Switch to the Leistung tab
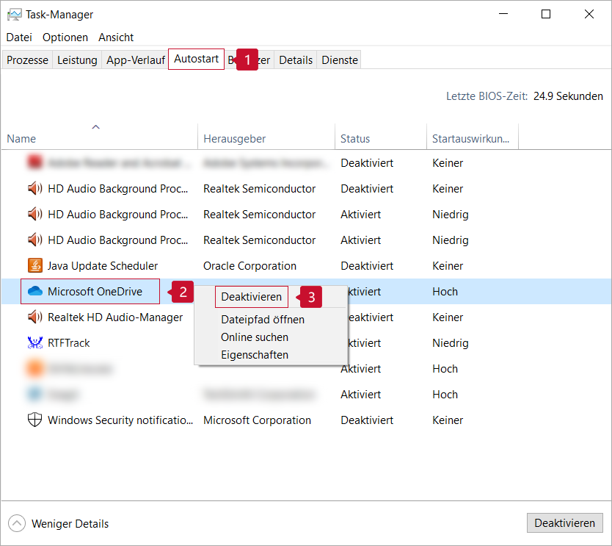The image size is (612, 546). coord(77,60)
